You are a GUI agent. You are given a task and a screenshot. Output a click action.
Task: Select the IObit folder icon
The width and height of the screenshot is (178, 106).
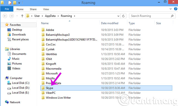pos(43,59)
